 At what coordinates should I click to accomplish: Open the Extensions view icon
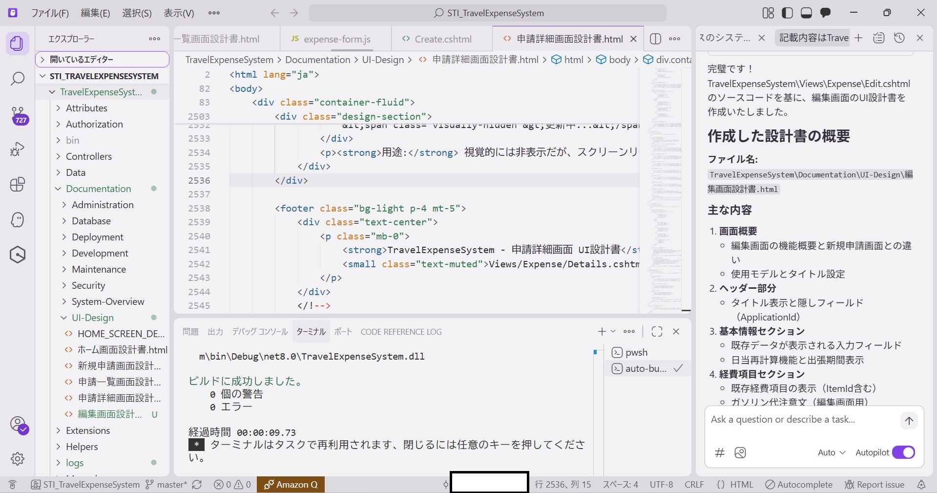[18, 185]
